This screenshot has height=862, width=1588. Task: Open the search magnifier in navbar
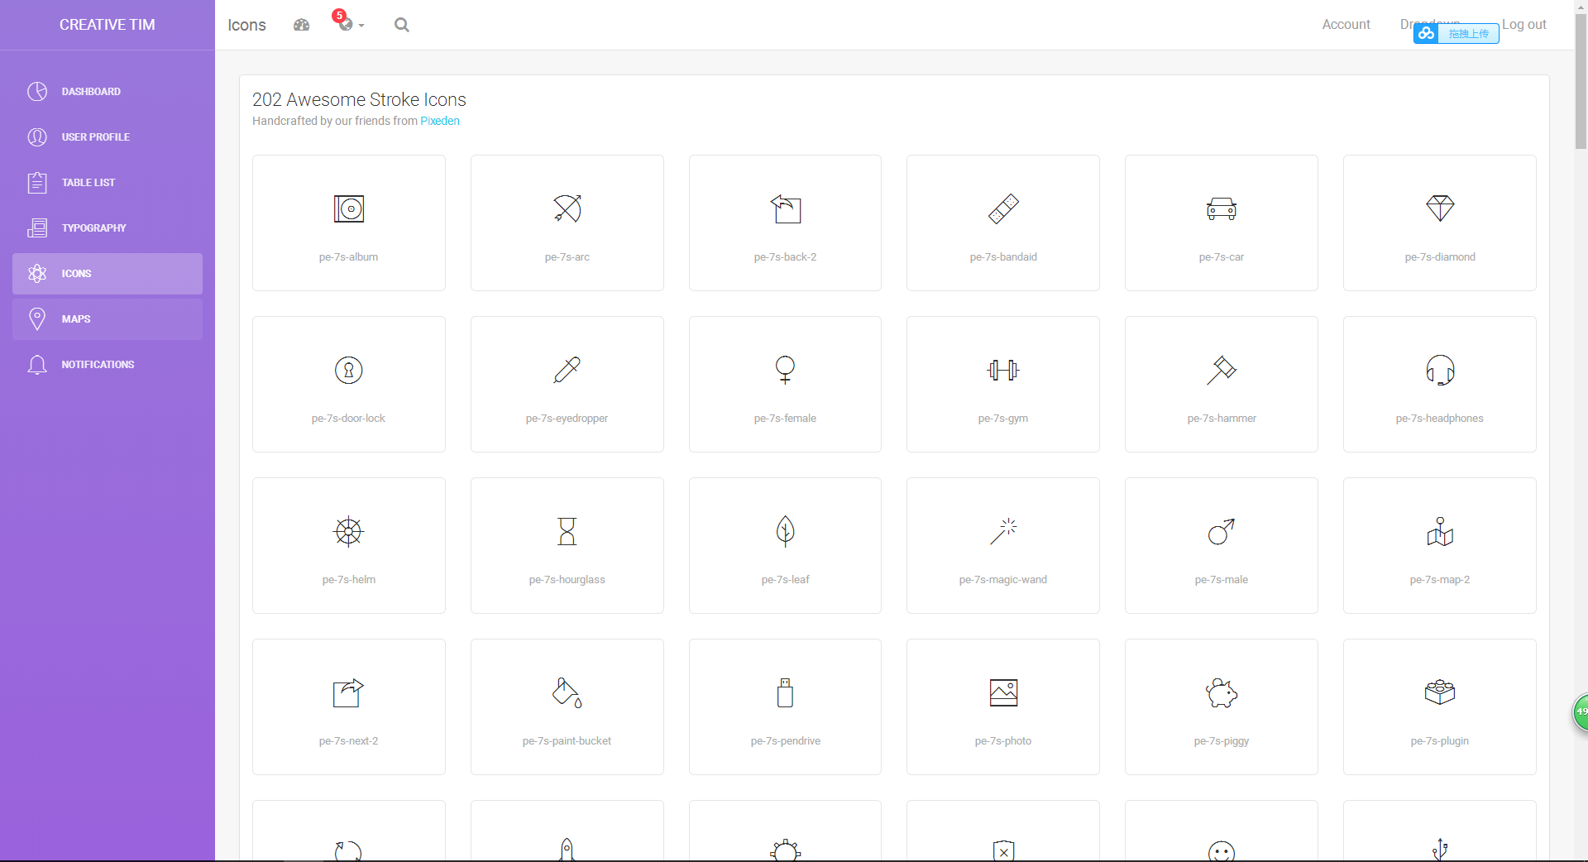click(x=402, y=25)
